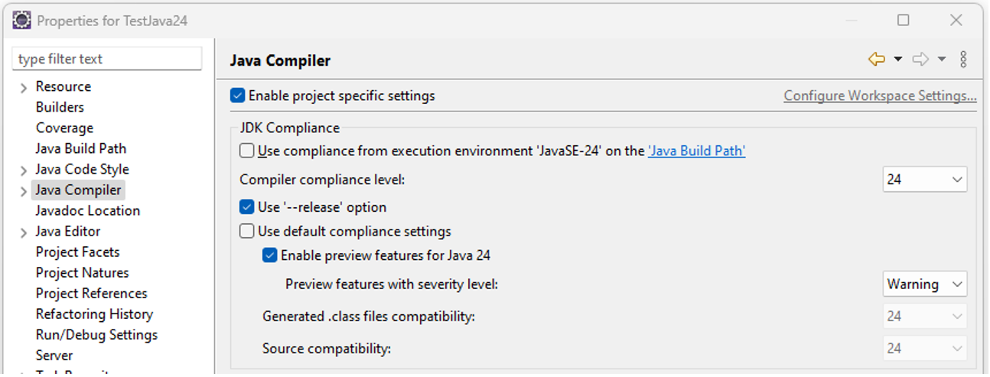Open the back history dropdown arrow
990x377 pixels.
(x=897, y=60)
